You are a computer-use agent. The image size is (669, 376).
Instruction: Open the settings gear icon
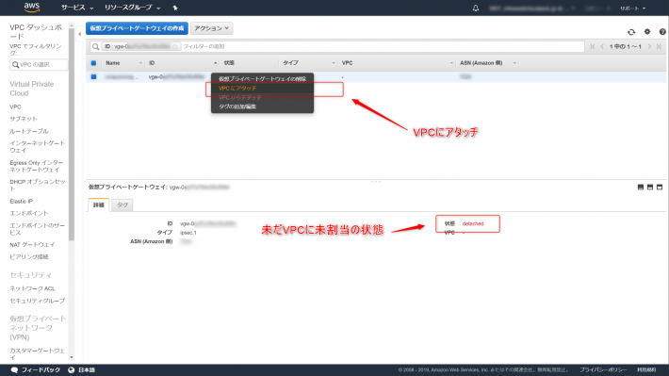point(647,32)
